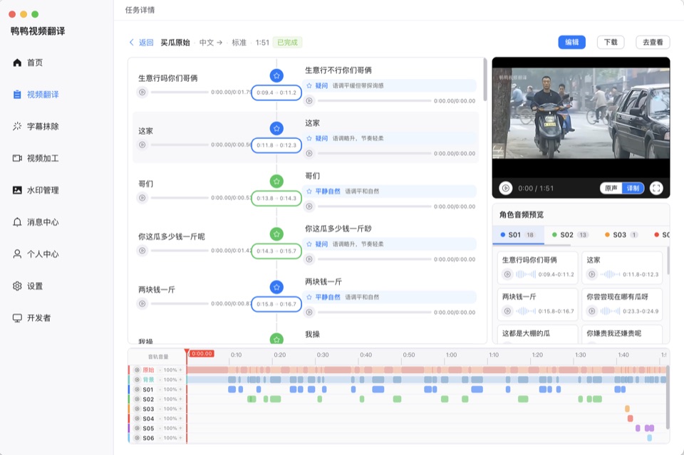The width and height of the screenshot is (684, 455).
Task: Decrease 背景 track volume with minus
Action: click(x=160, y=380)
